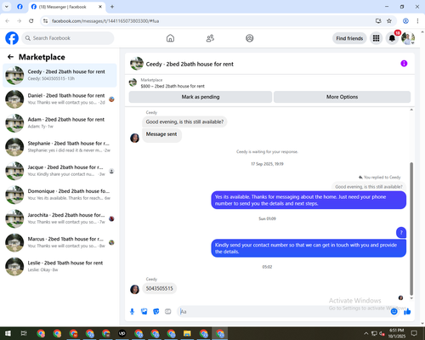Click Ceedy's avatar beside phone number message
The width and height of the screenshot is (425, 340).
[134, 289]
